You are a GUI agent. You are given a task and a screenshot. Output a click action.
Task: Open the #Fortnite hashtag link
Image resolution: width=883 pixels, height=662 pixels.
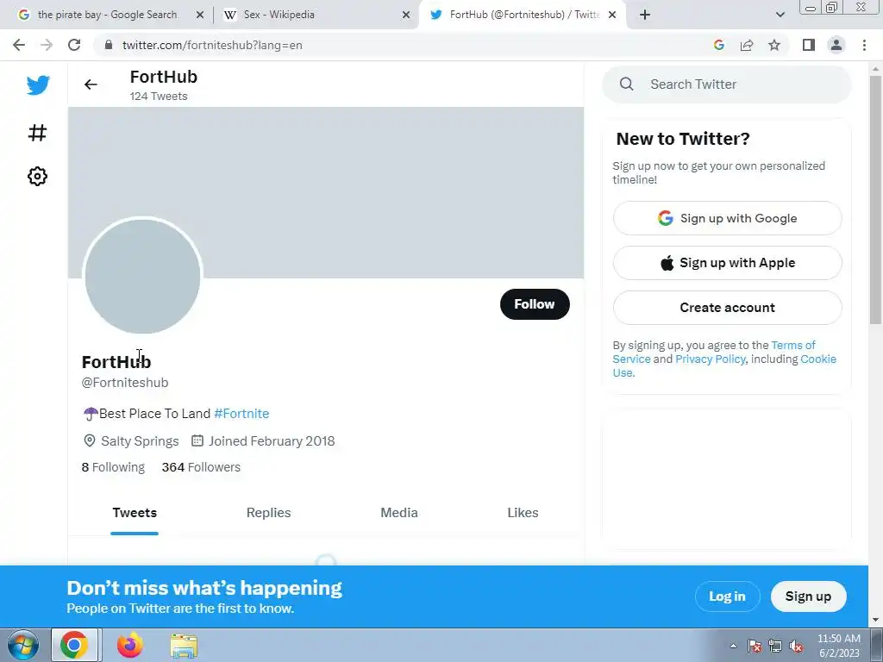point(241,414)
